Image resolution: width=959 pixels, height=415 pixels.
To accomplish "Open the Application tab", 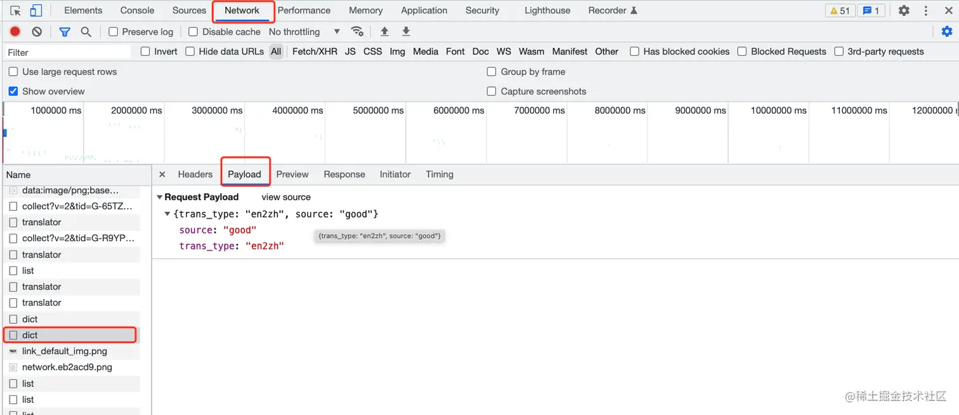I will tap(424, 11).
